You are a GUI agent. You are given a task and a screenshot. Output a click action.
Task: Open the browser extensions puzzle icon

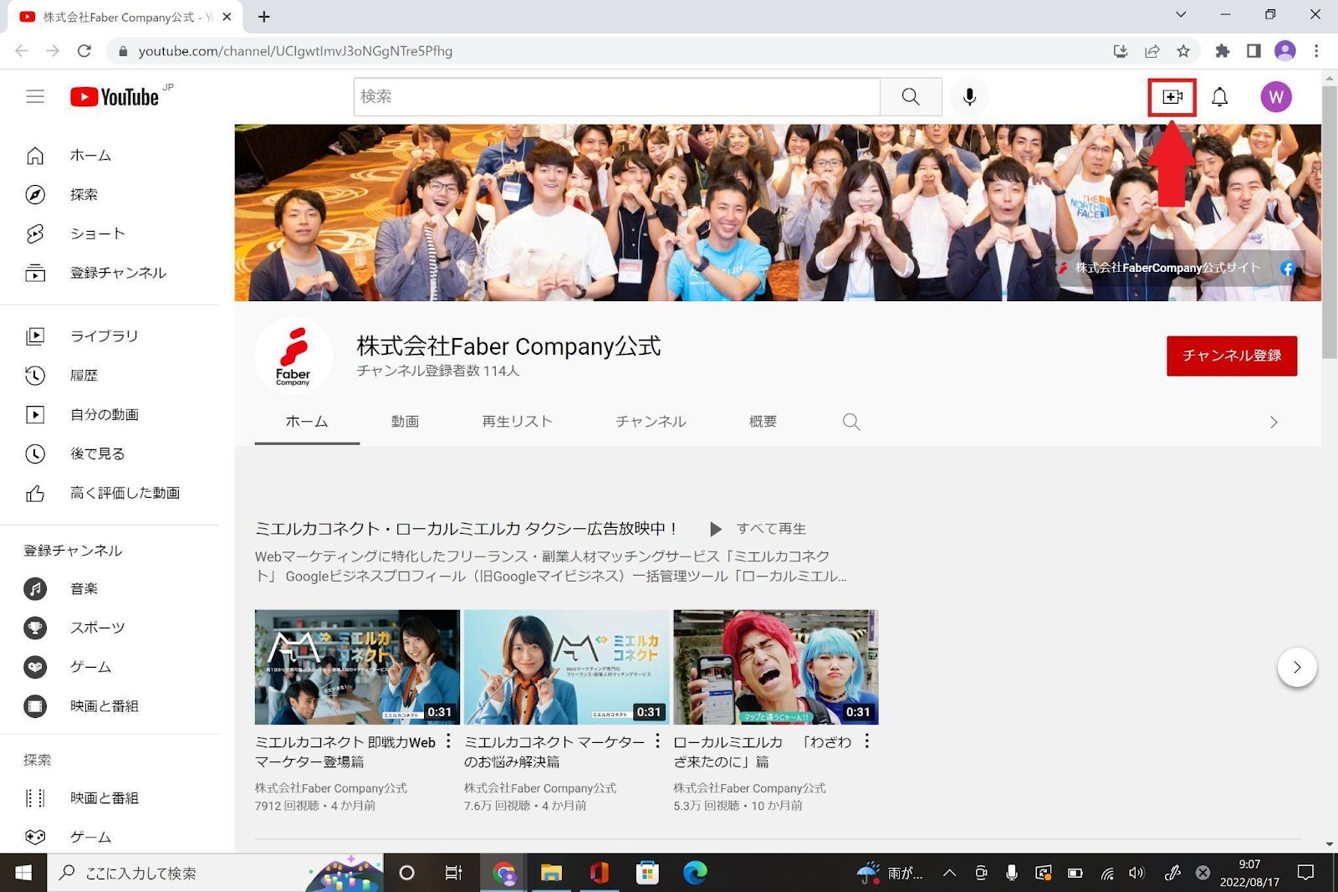point(1223,51)
